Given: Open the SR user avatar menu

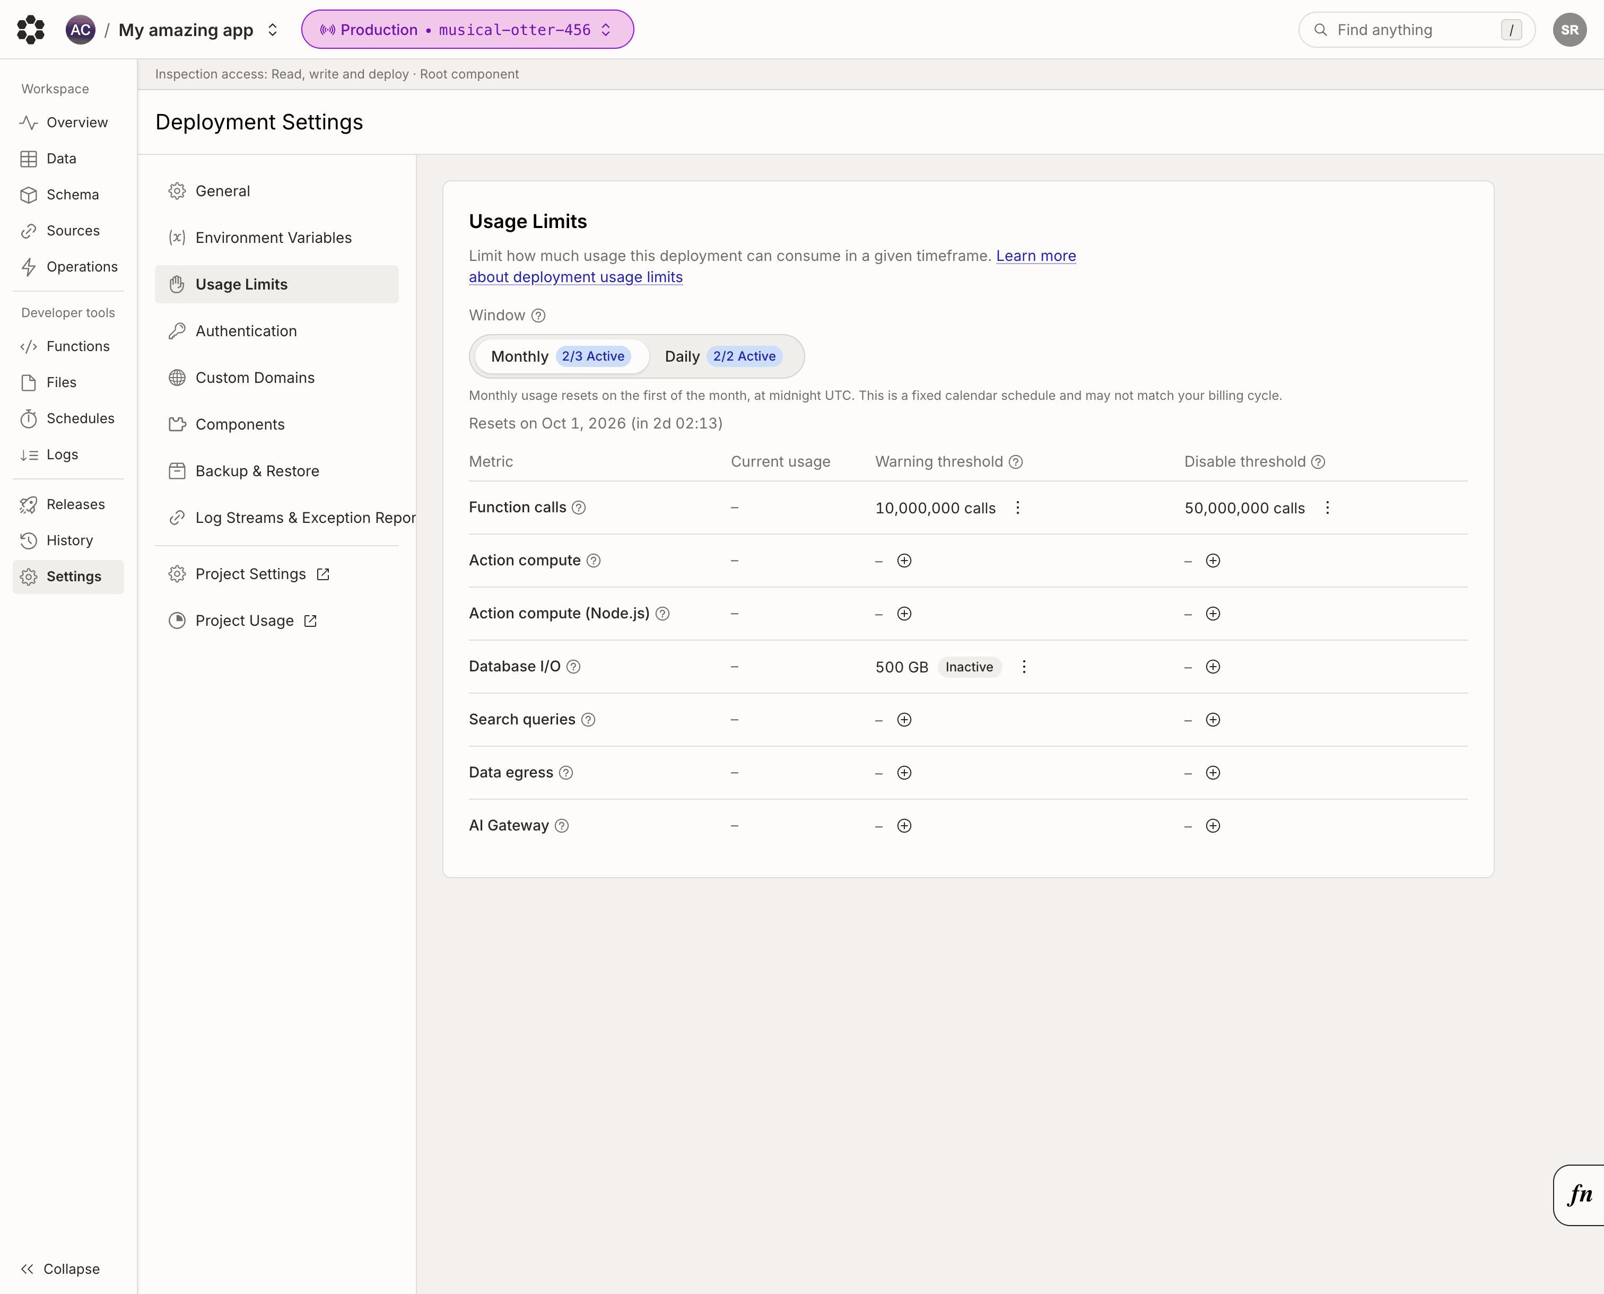Looking at the screenshot, I should pyautogui.click(x=1569, y=30).
